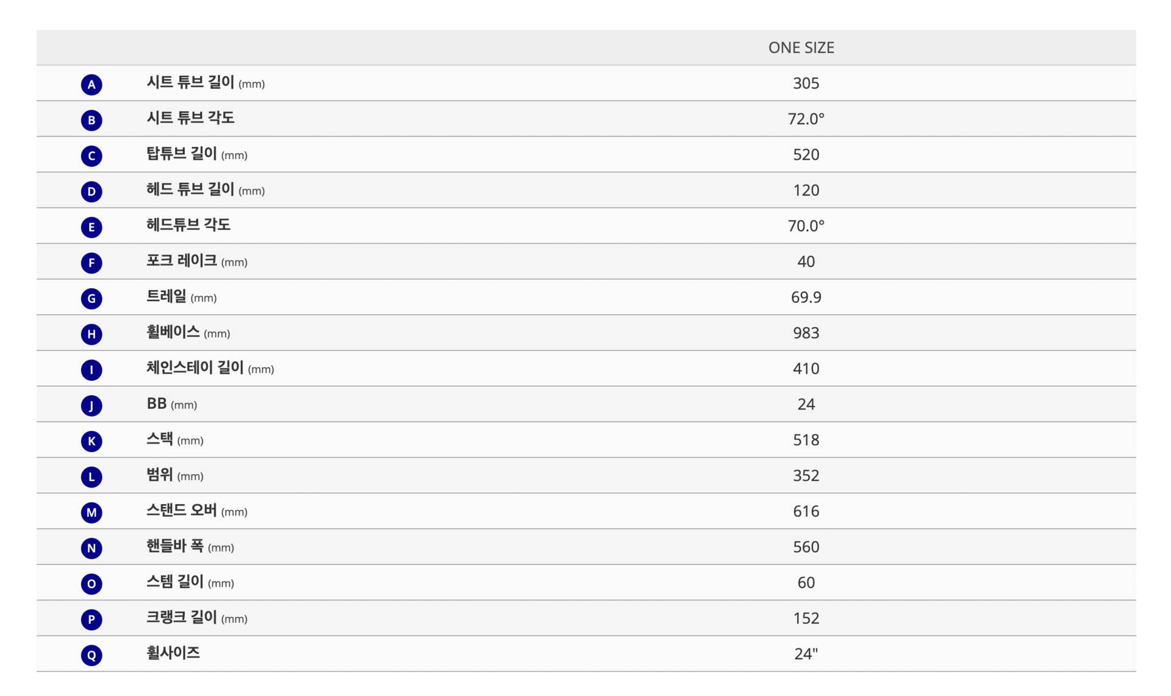Click the J circle icon beside BB
The height and width of the screenshot is (696, 1171).
coord(91,405)
